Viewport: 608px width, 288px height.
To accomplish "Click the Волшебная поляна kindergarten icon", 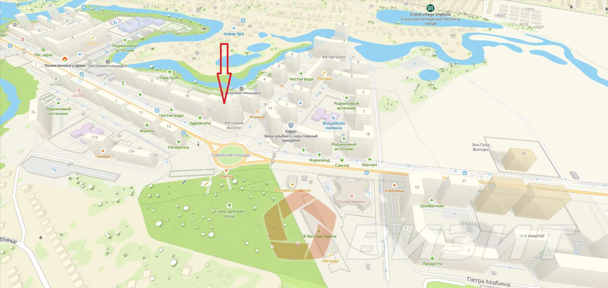I will pos(334,118).
